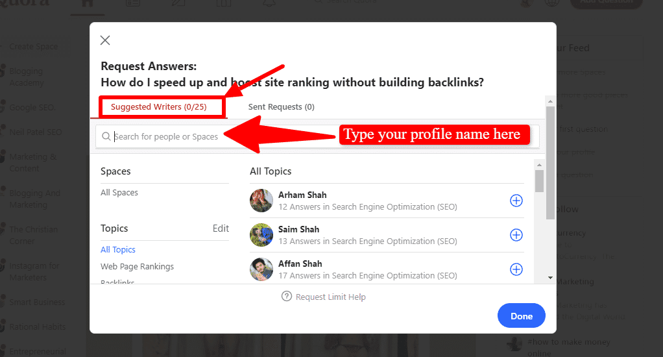Open Request Limit Help link
Viewport: 663px width, 357px height.
331,297
